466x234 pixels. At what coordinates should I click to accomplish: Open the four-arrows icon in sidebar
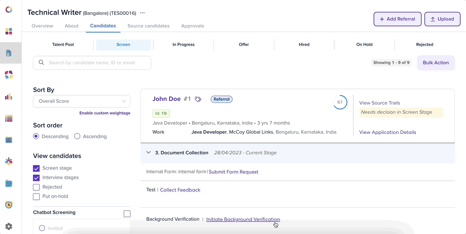click(x=9, y=75)
